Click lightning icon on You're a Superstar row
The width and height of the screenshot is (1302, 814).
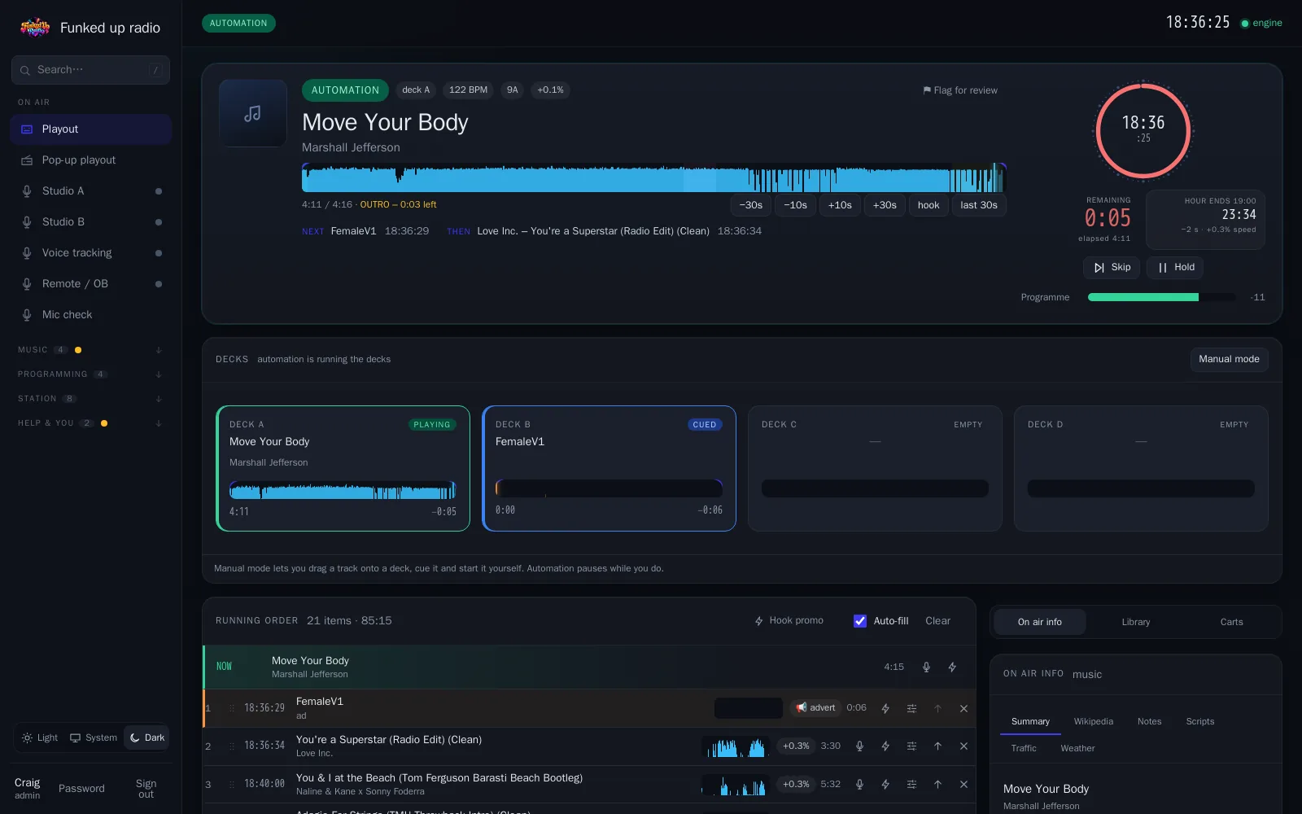click(x=885, y=746)
